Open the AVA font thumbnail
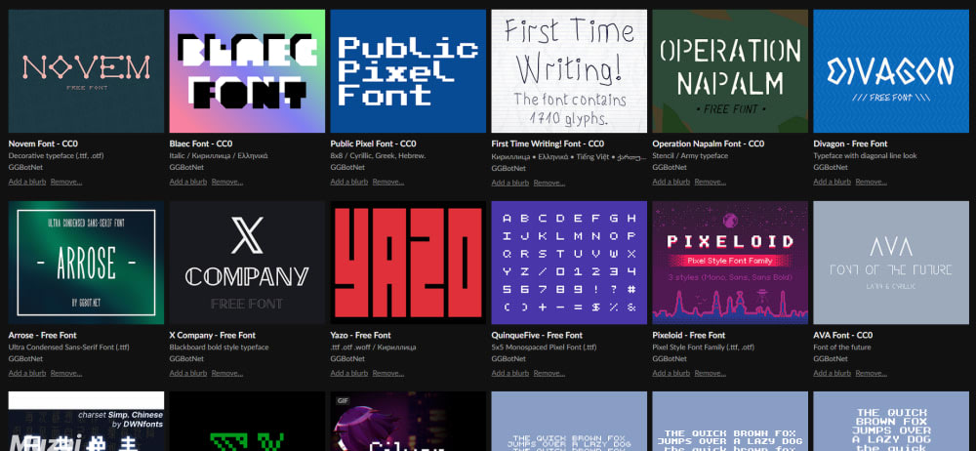976x451 pixels. click(891, 263)
